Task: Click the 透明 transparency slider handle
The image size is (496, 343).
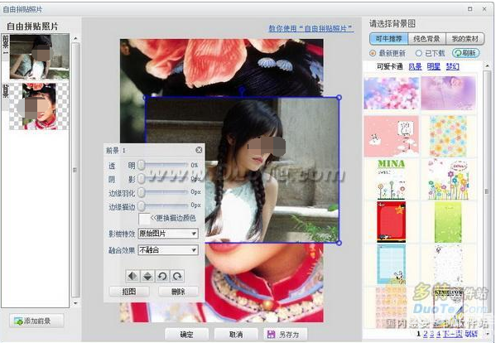Action: coord(142,165)
